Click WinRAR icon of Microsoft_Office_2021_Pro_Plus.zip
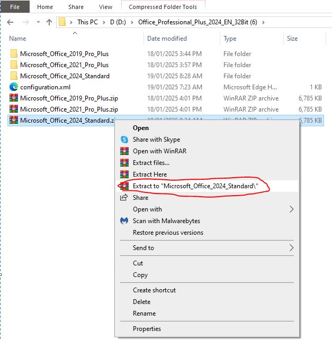Viewport: 332px width, 341px height. coord(14,109)
